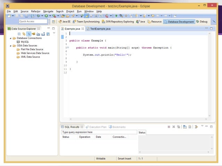Toggle Link with Editor in Data Source Explorer
The image size is (222, 166).
[24, 34]
